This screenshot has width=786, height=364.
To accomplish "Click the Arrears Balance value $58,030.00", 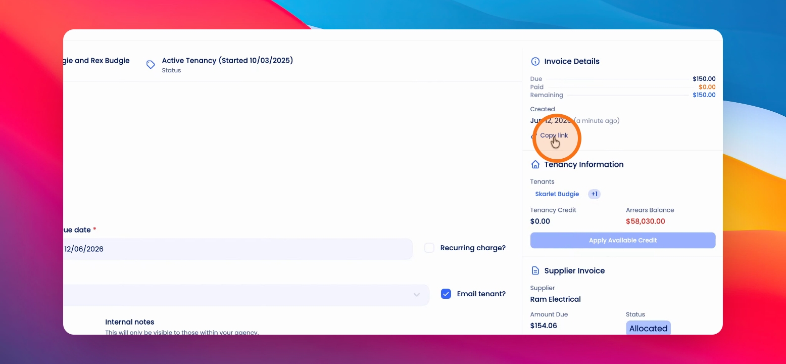I will click(646, 221).
